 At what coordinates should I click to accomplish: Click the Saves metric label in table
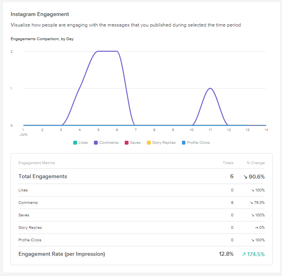pos(24,215)
